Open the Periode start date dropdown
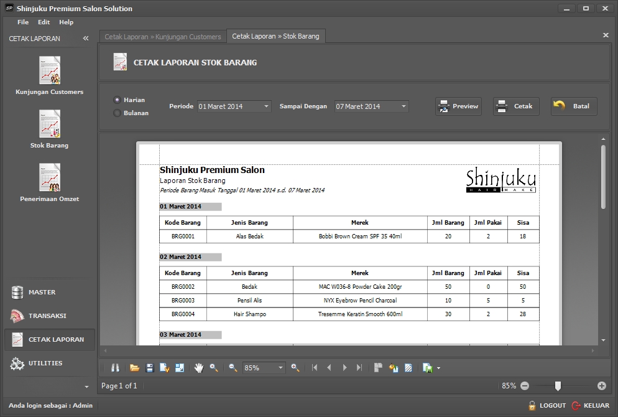 pos(266,106)
